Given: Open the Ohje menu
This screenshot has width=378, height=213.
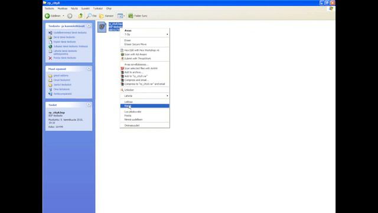Looking at the screenshot, I should tap(109, 8).
